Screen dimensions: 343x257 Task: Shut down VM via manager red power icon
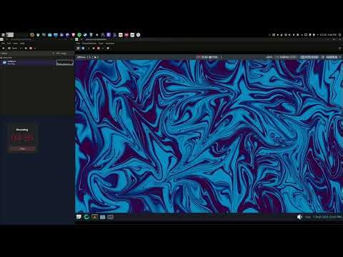point(31,48)
